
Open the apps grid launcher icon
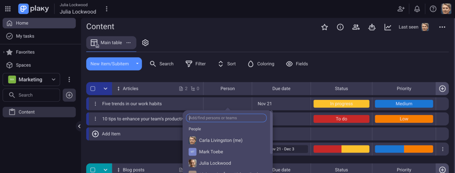tap(8, 9)
